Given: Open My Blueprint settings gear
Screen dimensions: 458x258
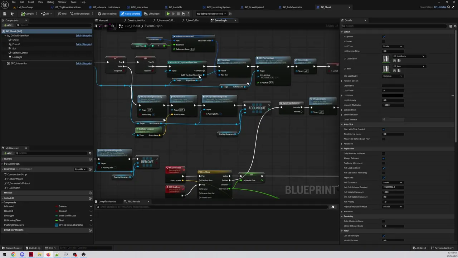Looking at the screenshot, I should point(90,153).
